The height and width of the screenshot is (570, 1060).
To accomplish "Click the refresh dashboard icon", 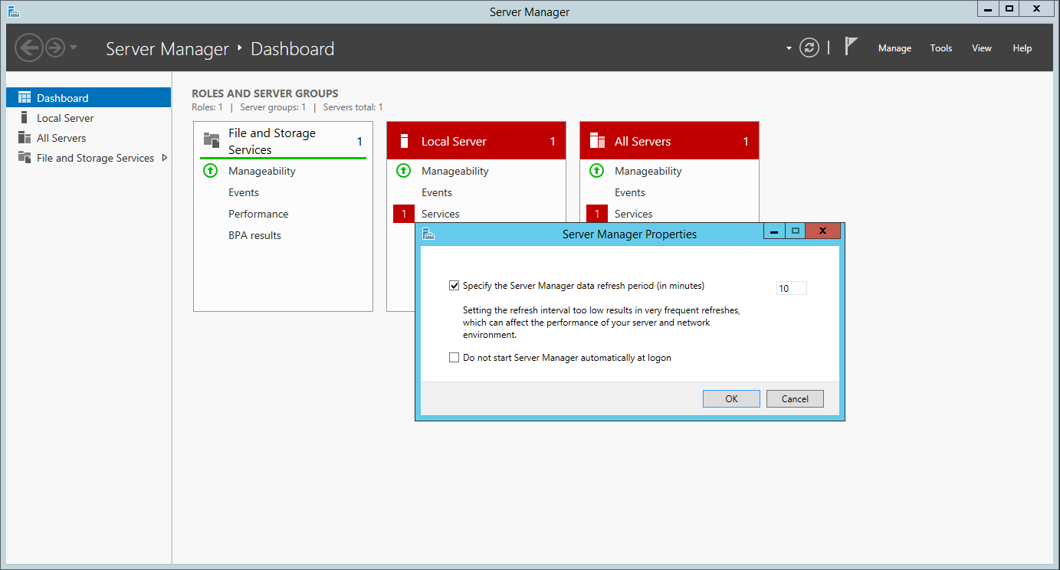I will coord(809,48).
